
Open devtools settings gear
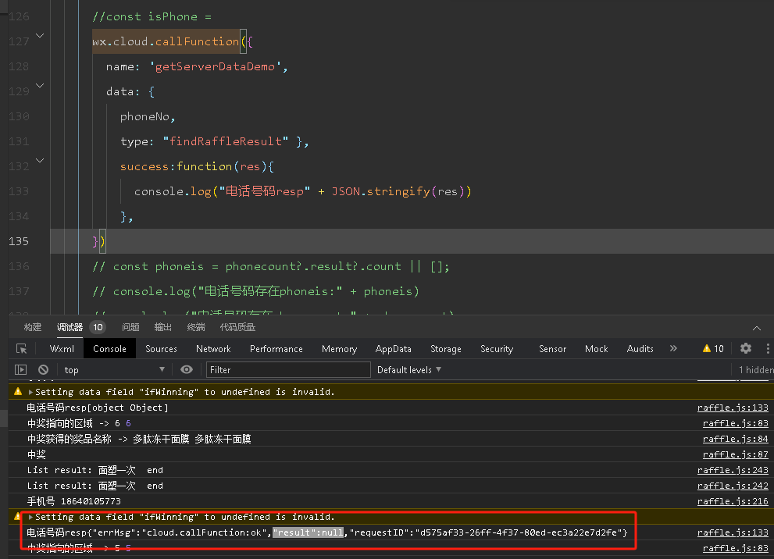tap(746, 348)
